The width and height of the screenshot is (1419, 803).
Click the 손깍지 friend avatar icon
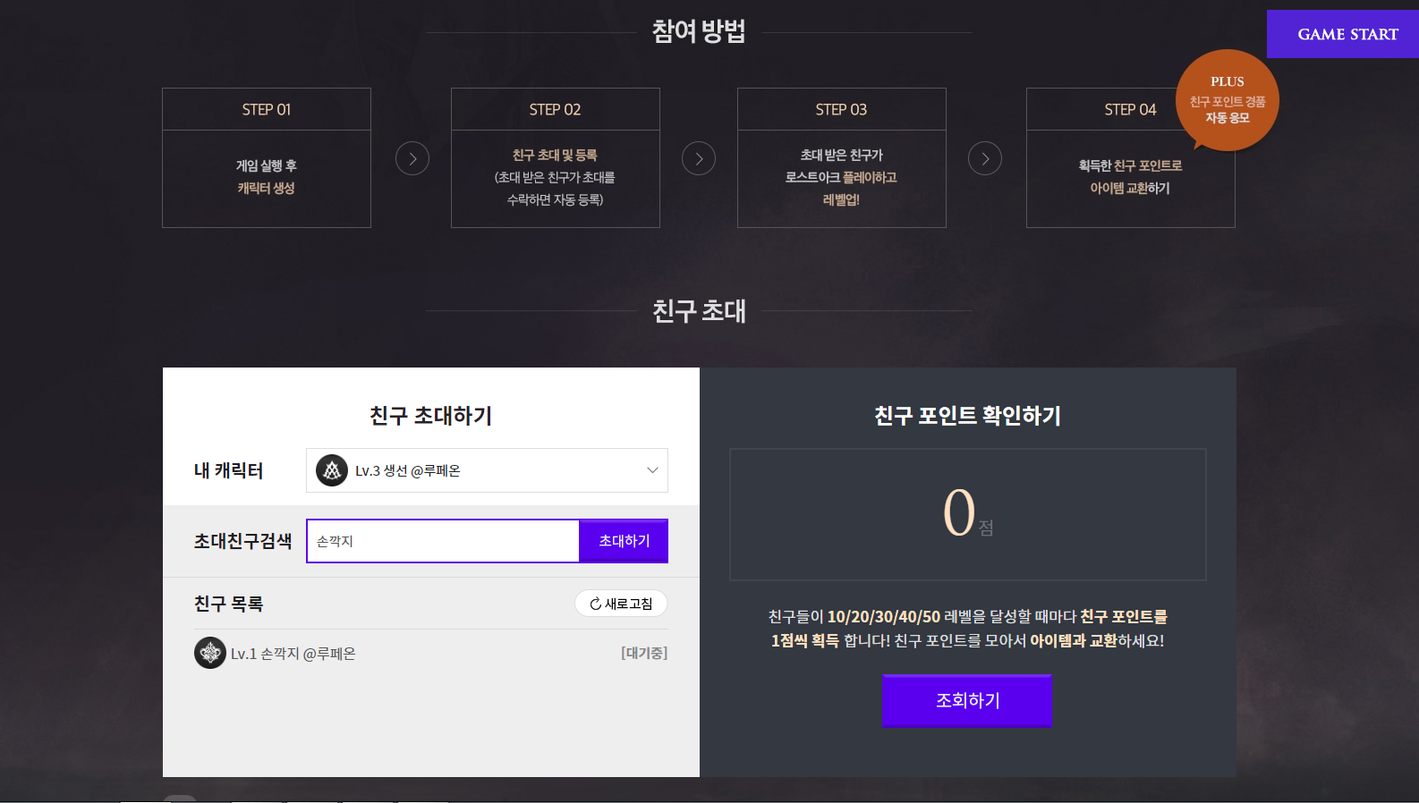(x=210, y=654)
